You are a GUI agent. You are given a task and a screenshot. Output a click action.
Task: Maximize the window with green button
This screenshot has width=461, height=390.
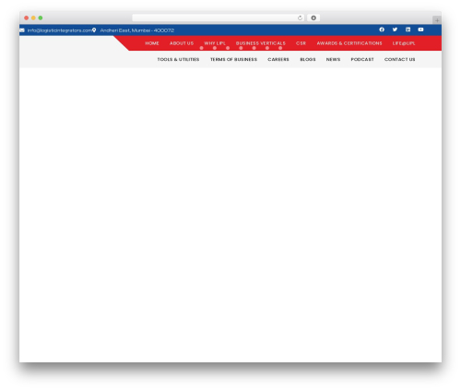point(41,18)
